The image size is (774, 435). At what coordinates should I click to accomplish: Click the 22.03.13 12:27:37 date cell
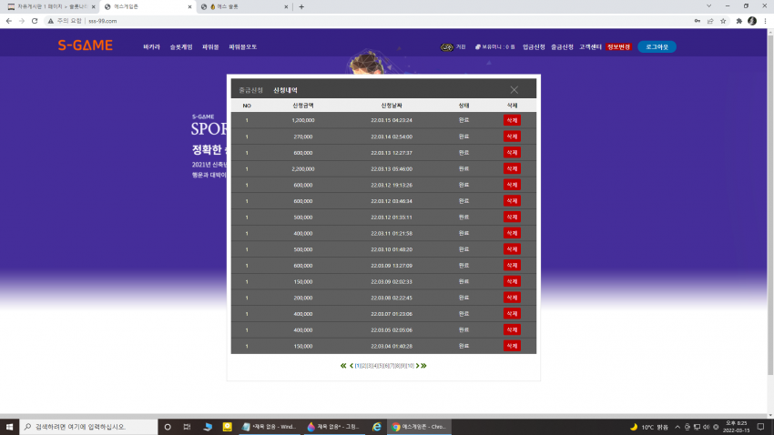(x=392, y=153)
